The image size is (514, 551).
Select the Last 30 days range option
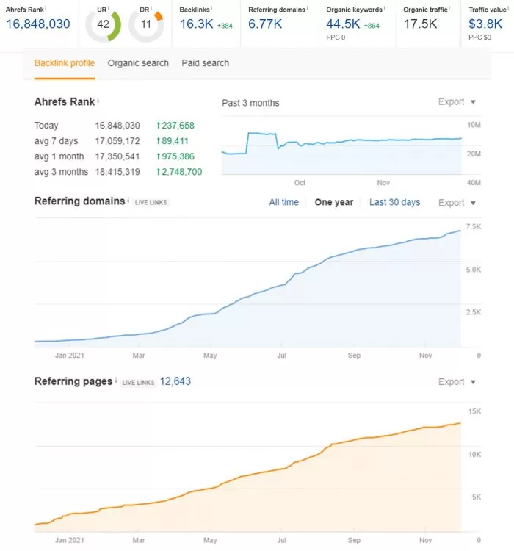pos(394,202)
